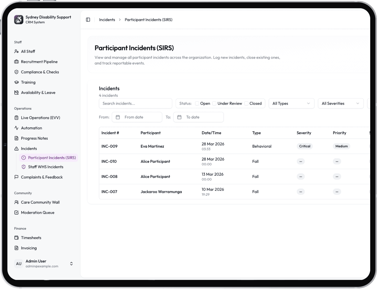Tick the Open status checkbox
The width and height of the screenshot is (379, 290).
197,104
